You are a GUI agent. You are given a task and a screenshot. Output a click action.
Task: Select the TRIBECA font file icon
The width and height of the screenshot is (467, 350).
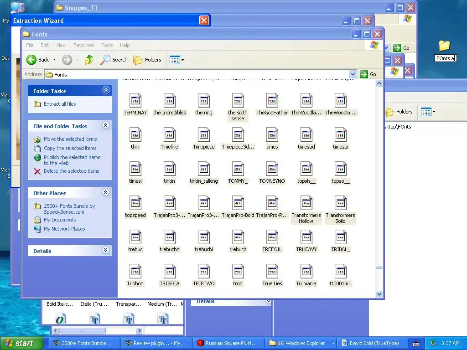tap(170, 272)
